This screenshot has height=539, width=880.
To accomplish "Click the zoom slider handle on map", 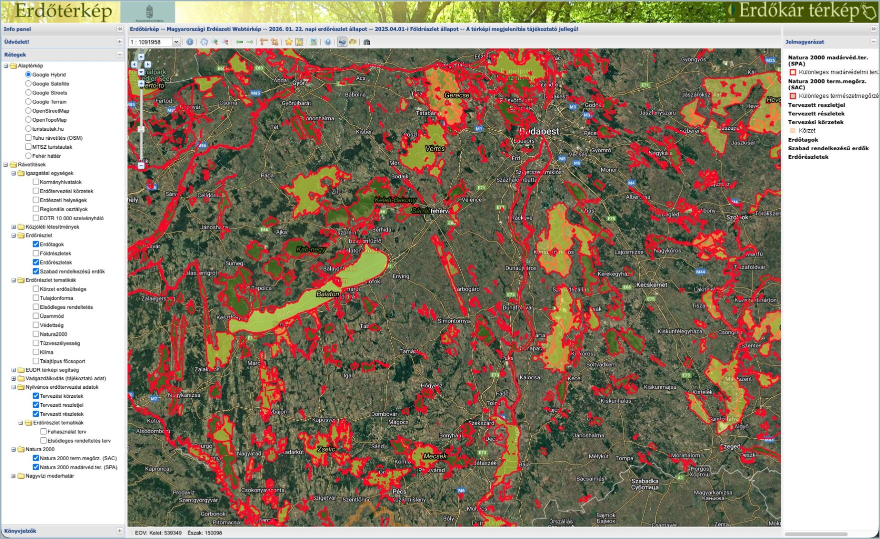I will tap(141, 129).
